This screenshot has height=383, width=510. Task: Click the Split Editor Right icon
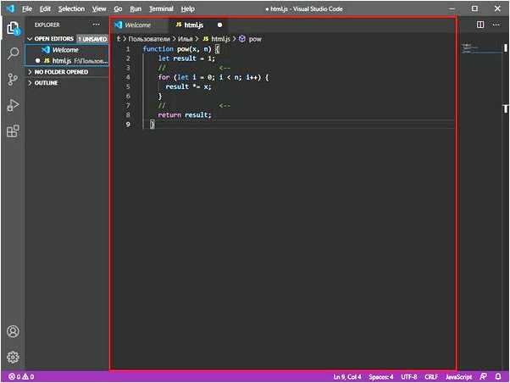point(480,25)
